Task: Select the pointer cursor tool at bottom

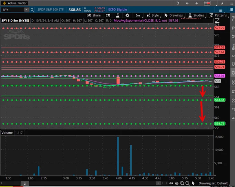Action: click(x=193, y=183)
